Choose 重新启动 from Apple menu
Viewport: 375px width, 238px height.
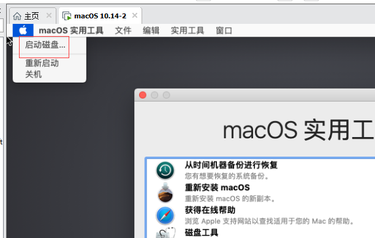pyautogui.click(x=42, y=63)
